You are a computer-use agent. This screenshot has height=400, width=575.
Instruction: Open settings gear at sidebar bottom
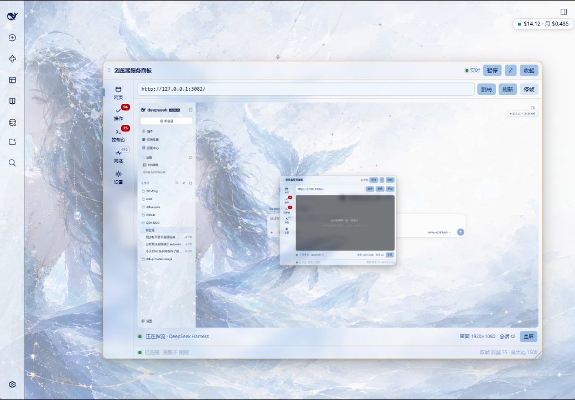click(12, 384)
